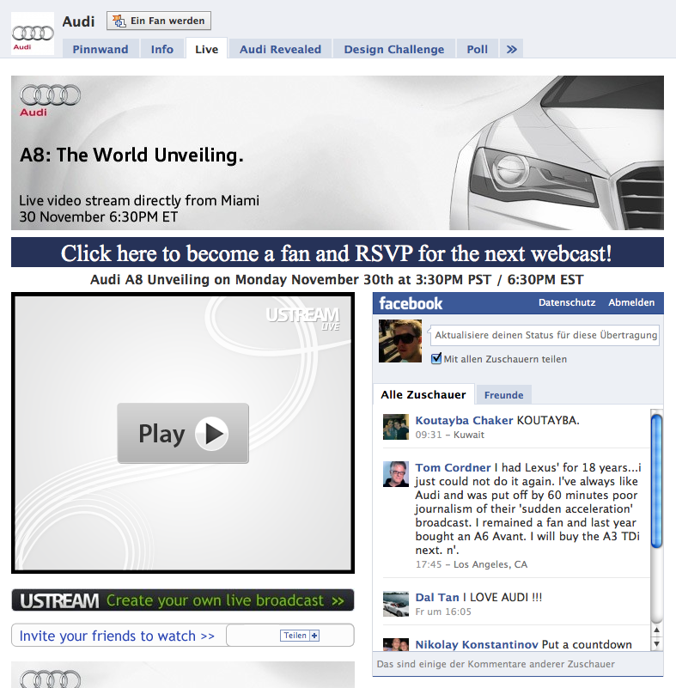Click the fan icon on Ein Fan werden

119,21
